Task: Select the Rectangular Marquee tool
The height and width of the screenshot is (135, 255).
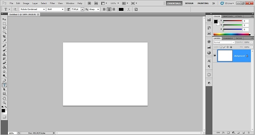Action: tap(4, 24)
